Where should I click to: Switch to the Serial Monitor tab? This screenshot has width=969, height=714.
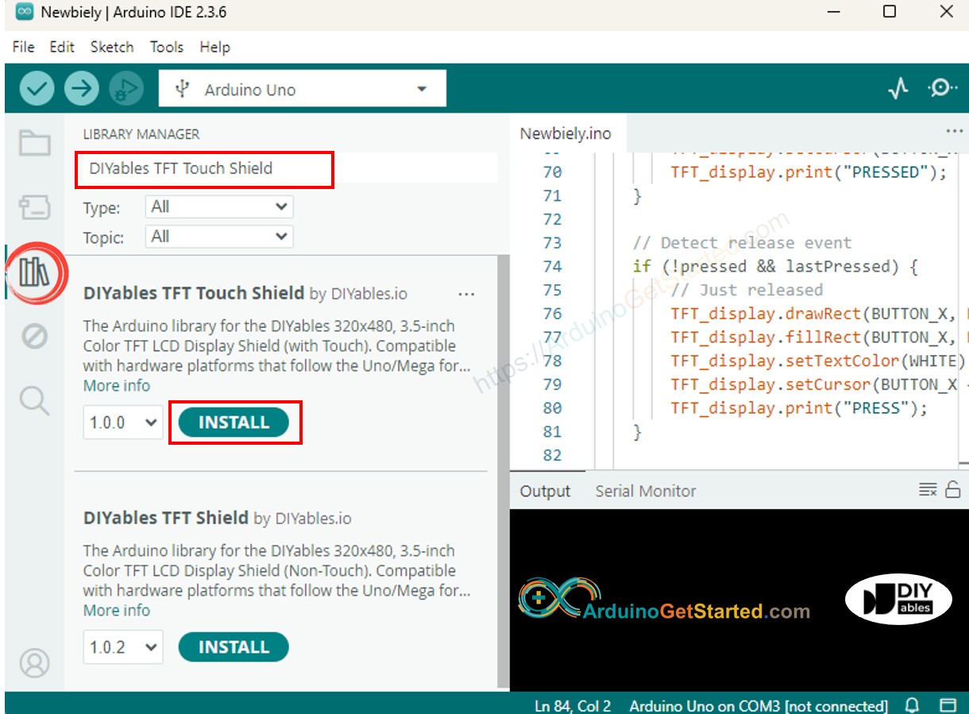point(645,491)
